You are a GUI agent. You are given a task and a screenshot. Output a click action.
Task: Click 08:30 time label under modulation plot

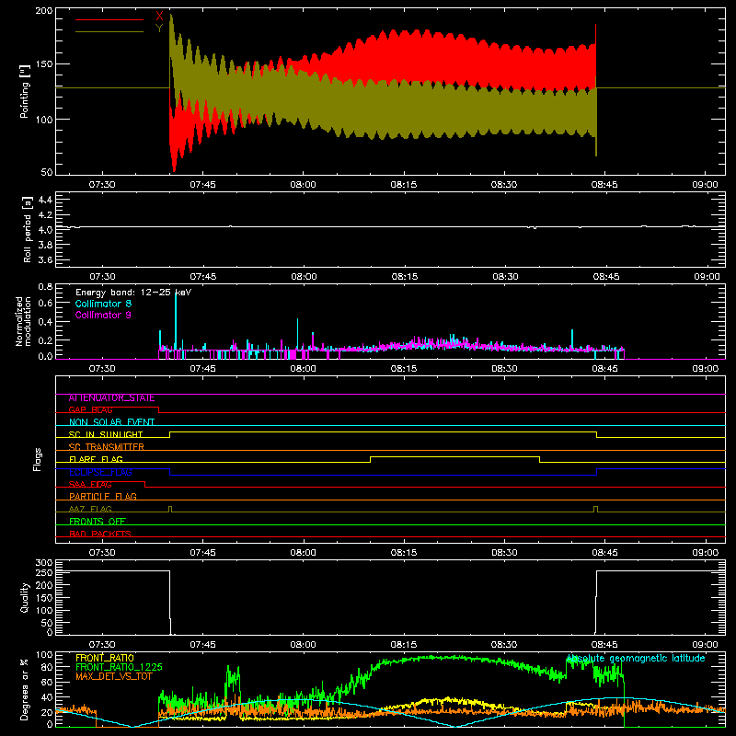pyautogui.click(x=504, y=369)
